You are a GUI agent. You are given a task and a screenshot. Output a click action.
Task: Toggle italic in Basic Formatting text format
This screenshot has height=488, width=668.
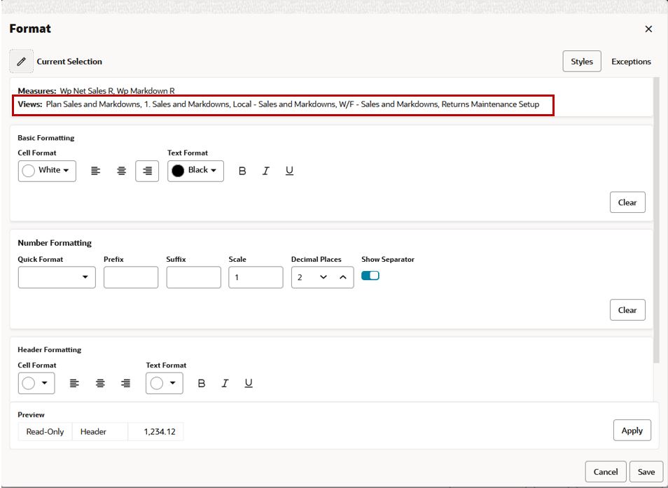click(266, 171)
